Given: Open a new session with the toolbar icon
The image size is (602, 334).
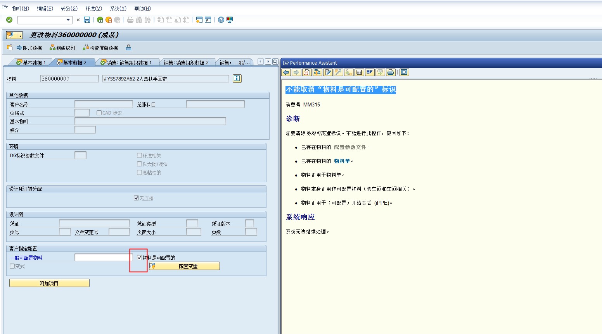Looking at the screenshot, I should [199, 20].
